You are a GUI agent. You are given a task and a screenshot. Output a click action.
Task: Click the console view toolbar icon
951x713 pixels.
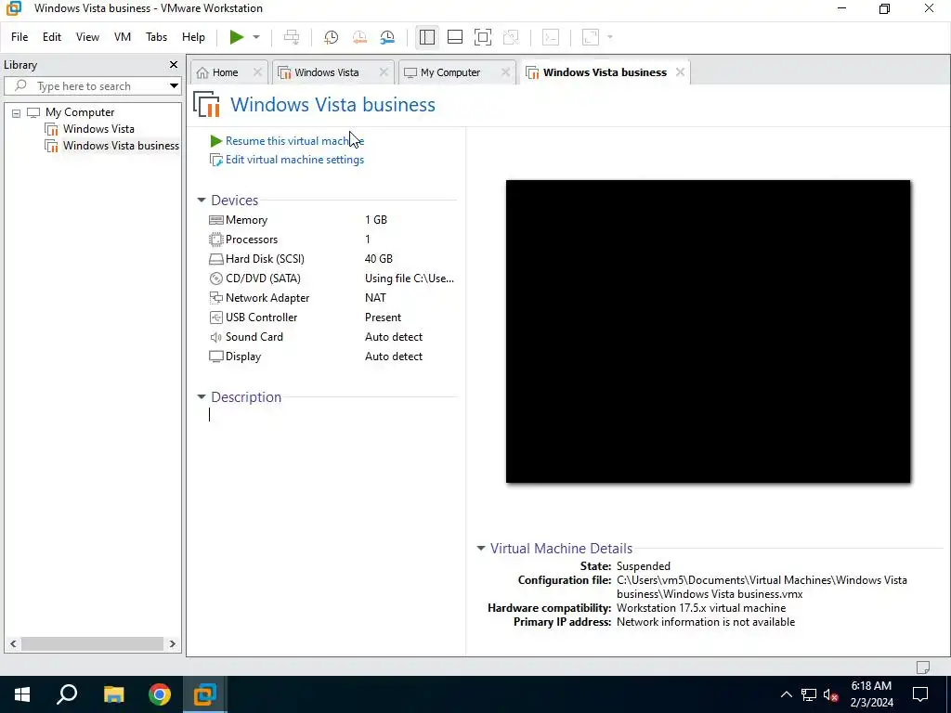[551, 37]
